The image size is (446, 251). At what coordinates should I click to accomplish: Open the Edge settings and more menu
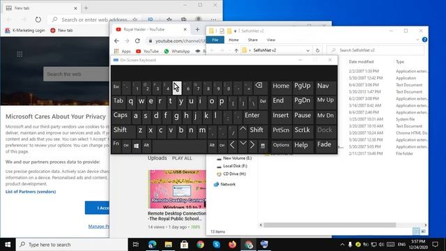pos(213,20)
